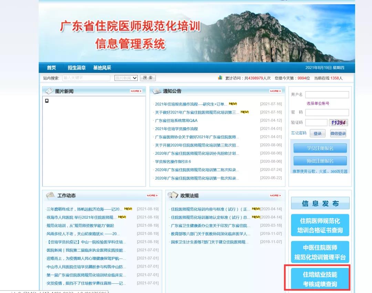The image size is (372, 293).
Task: Switch to the 首页 tab
Action: [x=51, y=68]
